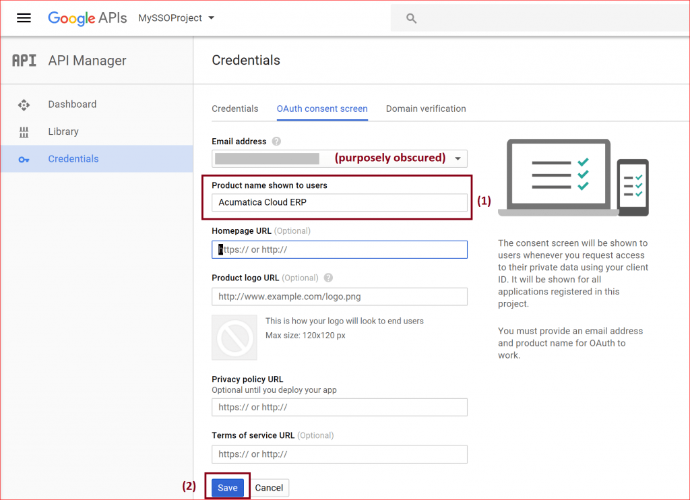Click the API Manager logo icon

coord(24,61)
